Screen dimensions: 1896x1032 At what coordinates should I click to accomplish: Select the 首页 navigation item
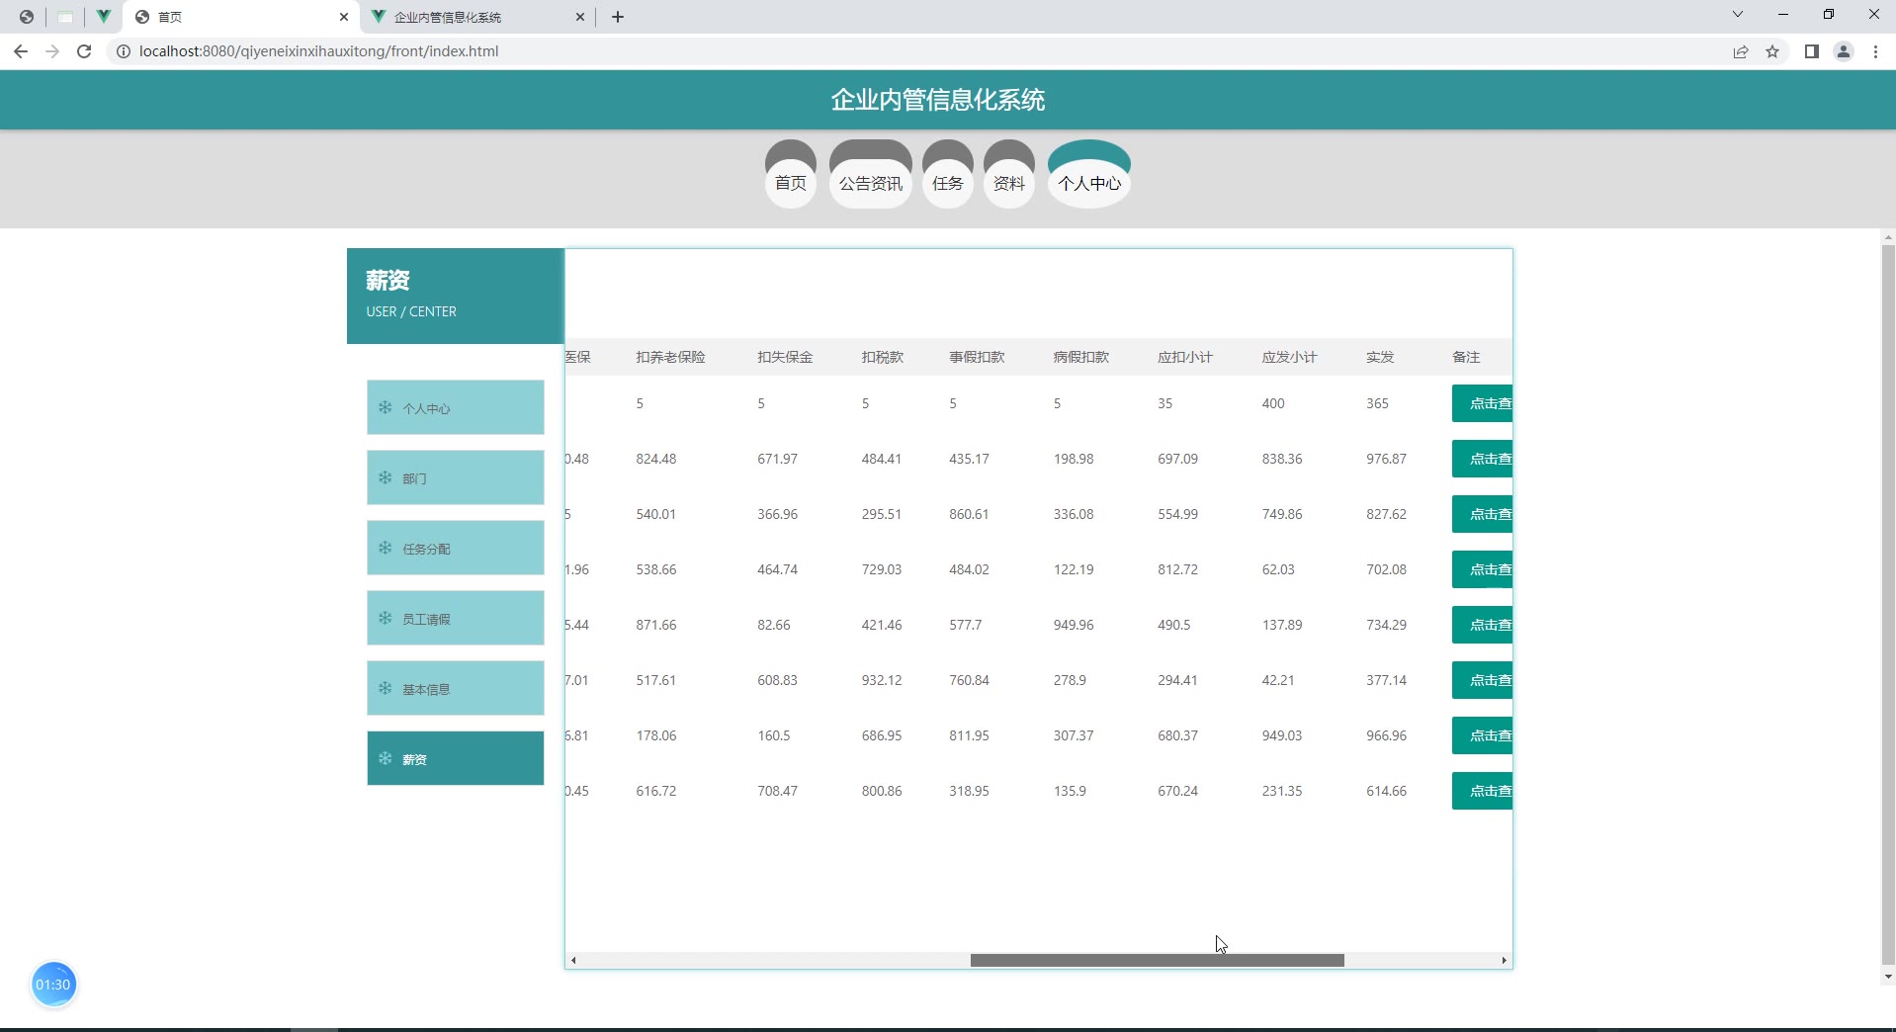pos(790,183)
